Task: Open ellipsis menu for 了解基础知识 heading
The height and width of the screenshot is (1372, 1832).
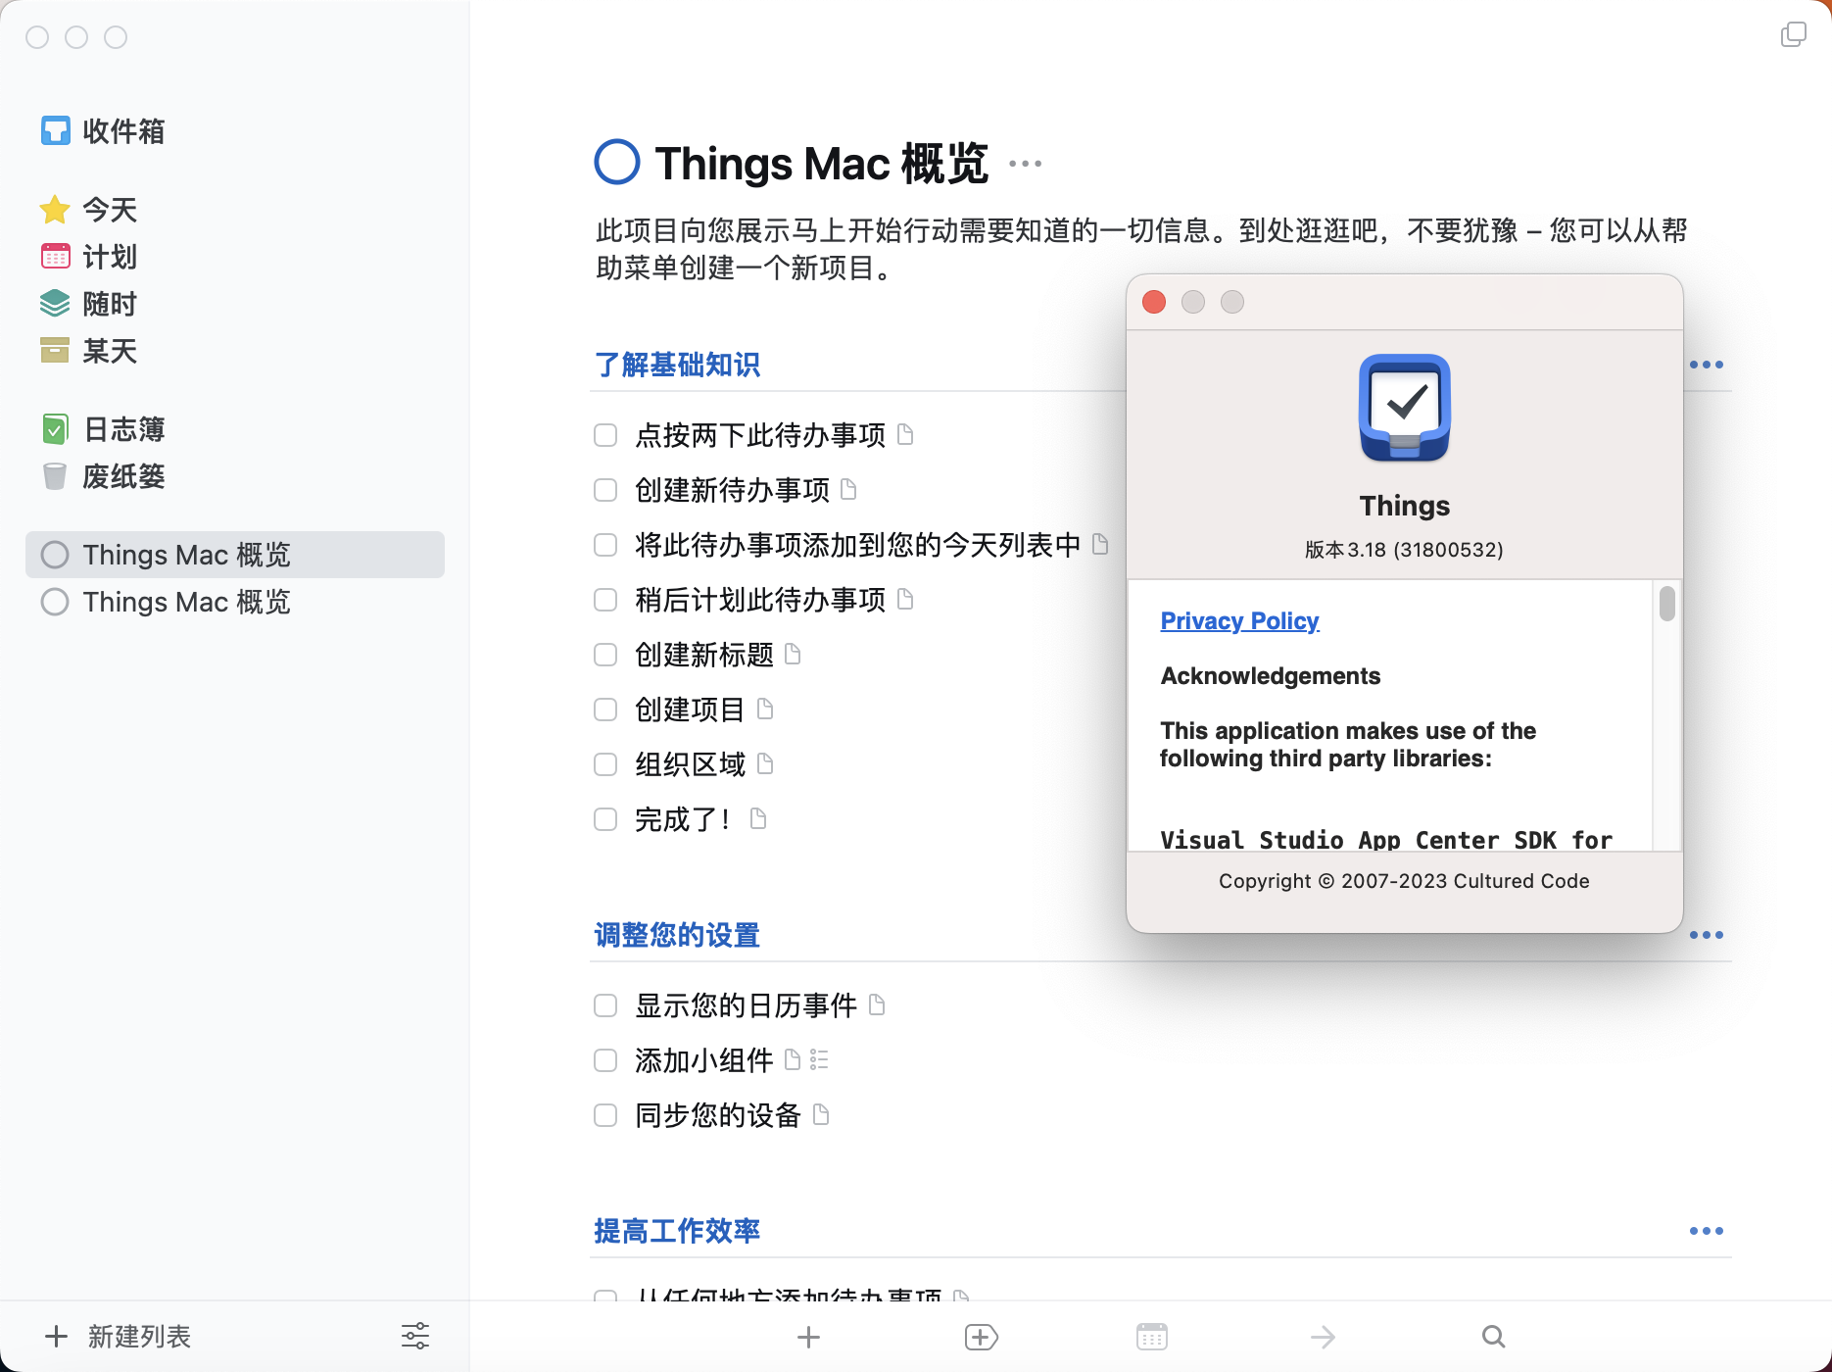Action: point(1707,365)
